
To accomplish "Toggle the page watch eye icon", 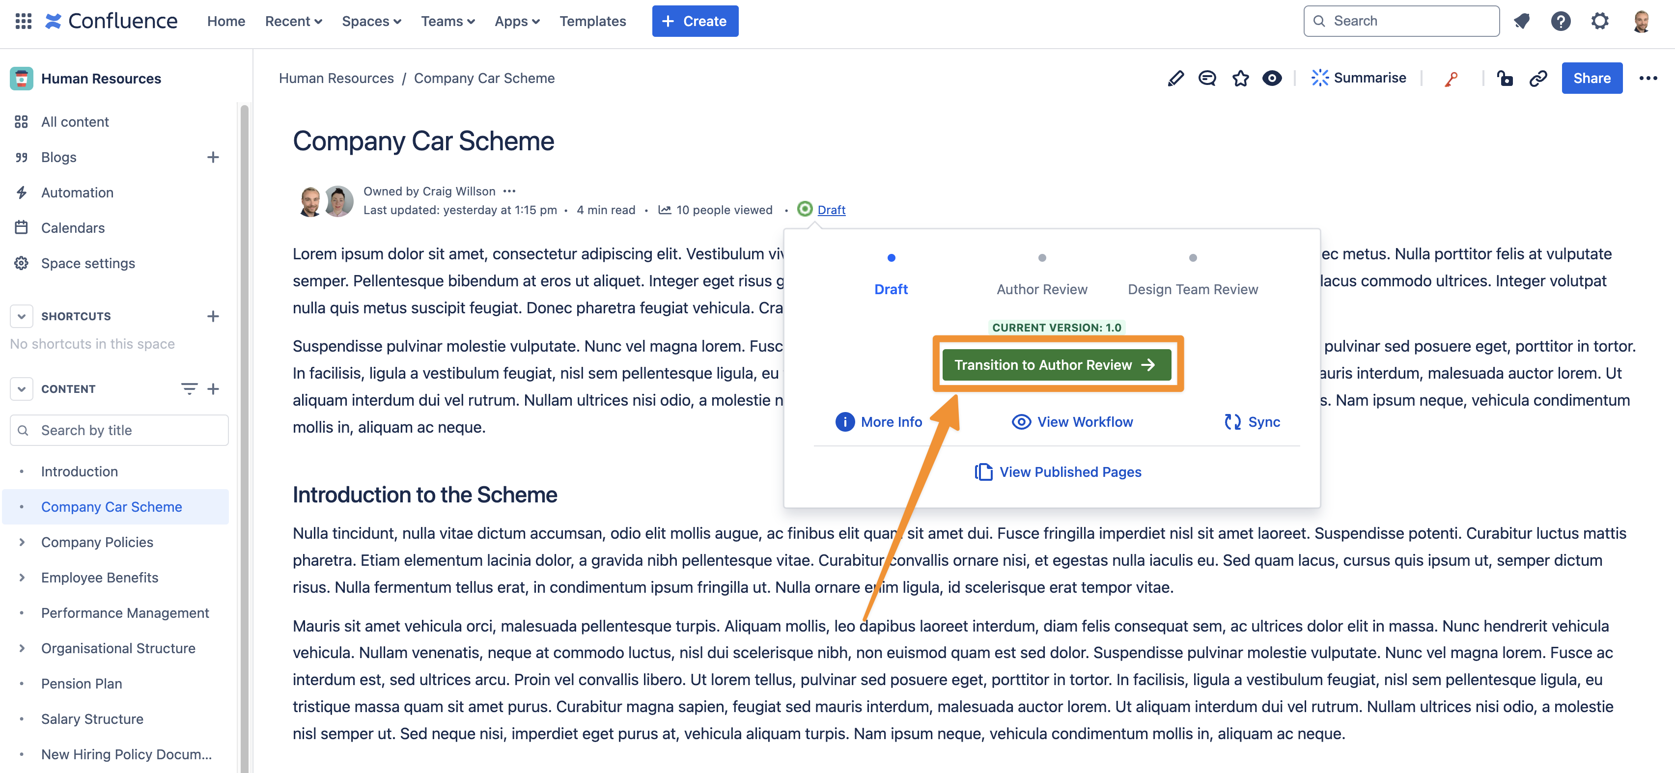I will [1272, 79].
